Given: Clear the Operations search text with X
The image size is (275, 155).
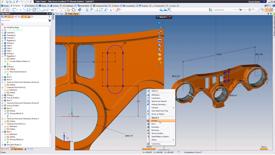Looking at the screenshot, I should [x=50, y=21].
